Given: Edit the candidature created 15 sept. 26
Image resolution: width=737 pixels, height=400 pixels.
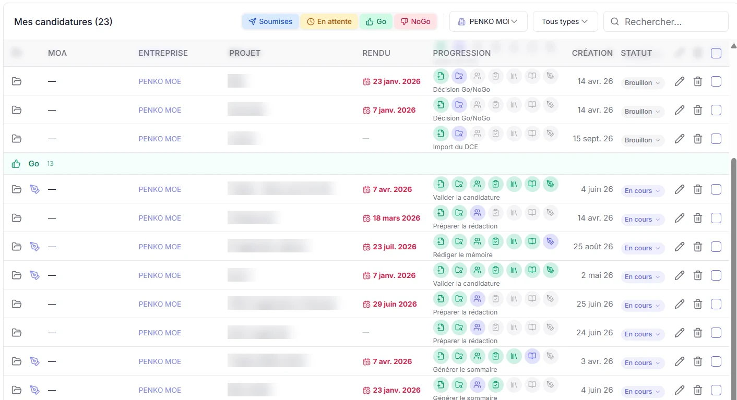Looking at the screenshot, I should click(x=679, y=139).
